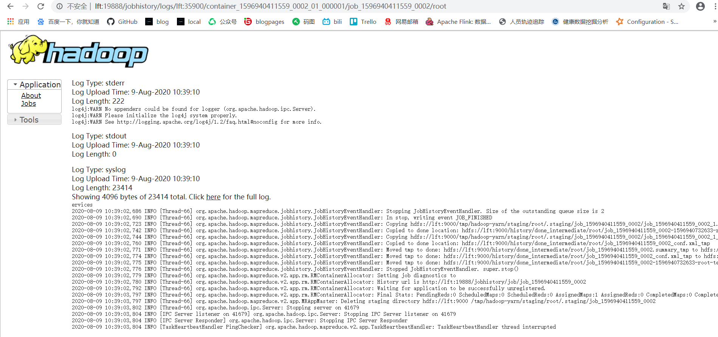718x337 pixels.
Task: Open the Apache Flink bookmark
Action: (458, 22)
